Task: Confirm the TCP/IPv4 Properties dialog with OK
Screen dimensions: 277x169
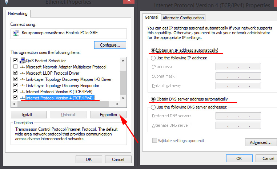Action: [239, 158]
